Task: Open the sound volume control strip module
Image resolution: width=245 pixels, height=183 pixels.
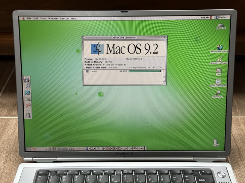Action: pyautogui.click(x=139, y=149)
